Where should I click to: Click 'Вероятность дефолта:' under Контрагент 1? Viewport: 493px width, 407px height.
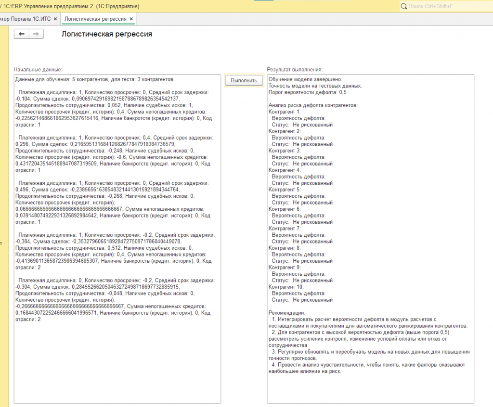[298, 118]
